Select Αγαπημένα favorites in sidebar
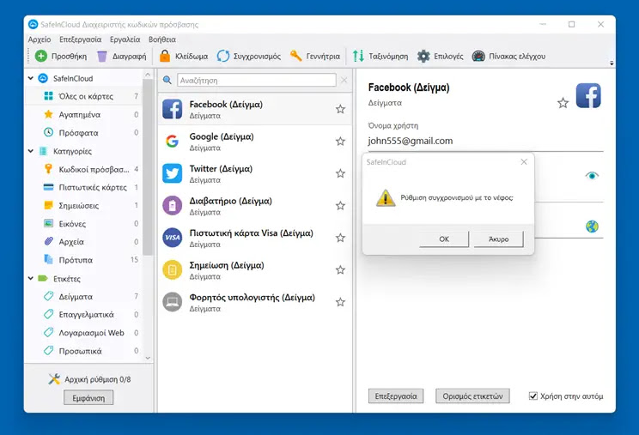Image resolution: width=639 pixels, height=435 pixels. click(83, 115)
